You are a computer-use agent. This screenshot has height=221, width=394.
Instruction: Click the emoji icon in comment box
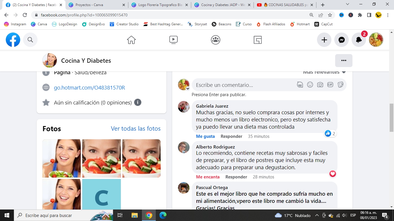click(310, 85)
